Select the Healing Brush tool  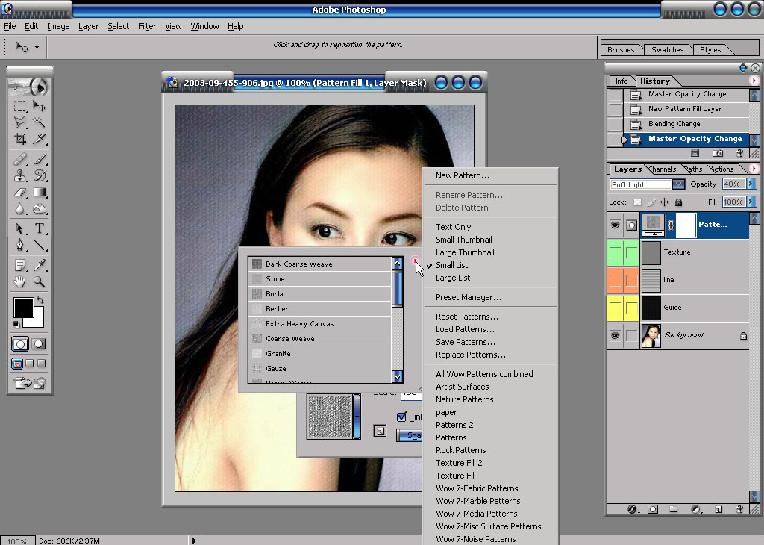tap(20, 160)
